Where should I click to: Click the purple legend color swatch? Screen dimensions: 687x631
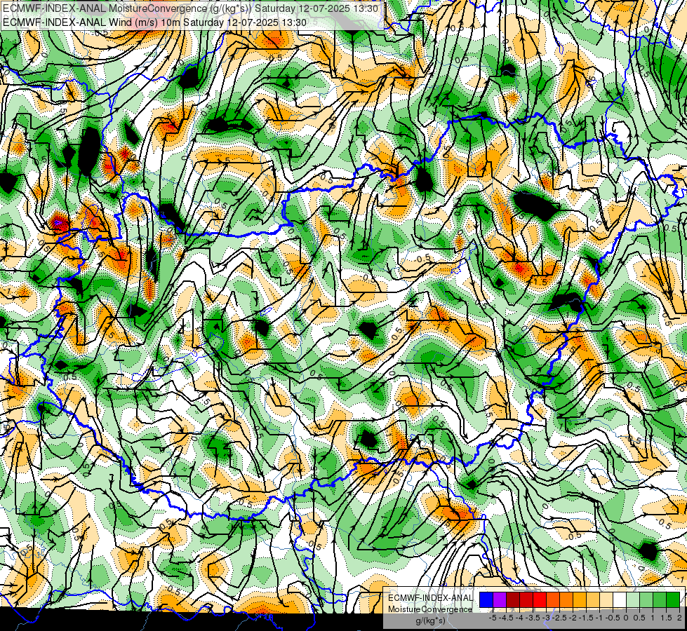(x=500, y=599)
